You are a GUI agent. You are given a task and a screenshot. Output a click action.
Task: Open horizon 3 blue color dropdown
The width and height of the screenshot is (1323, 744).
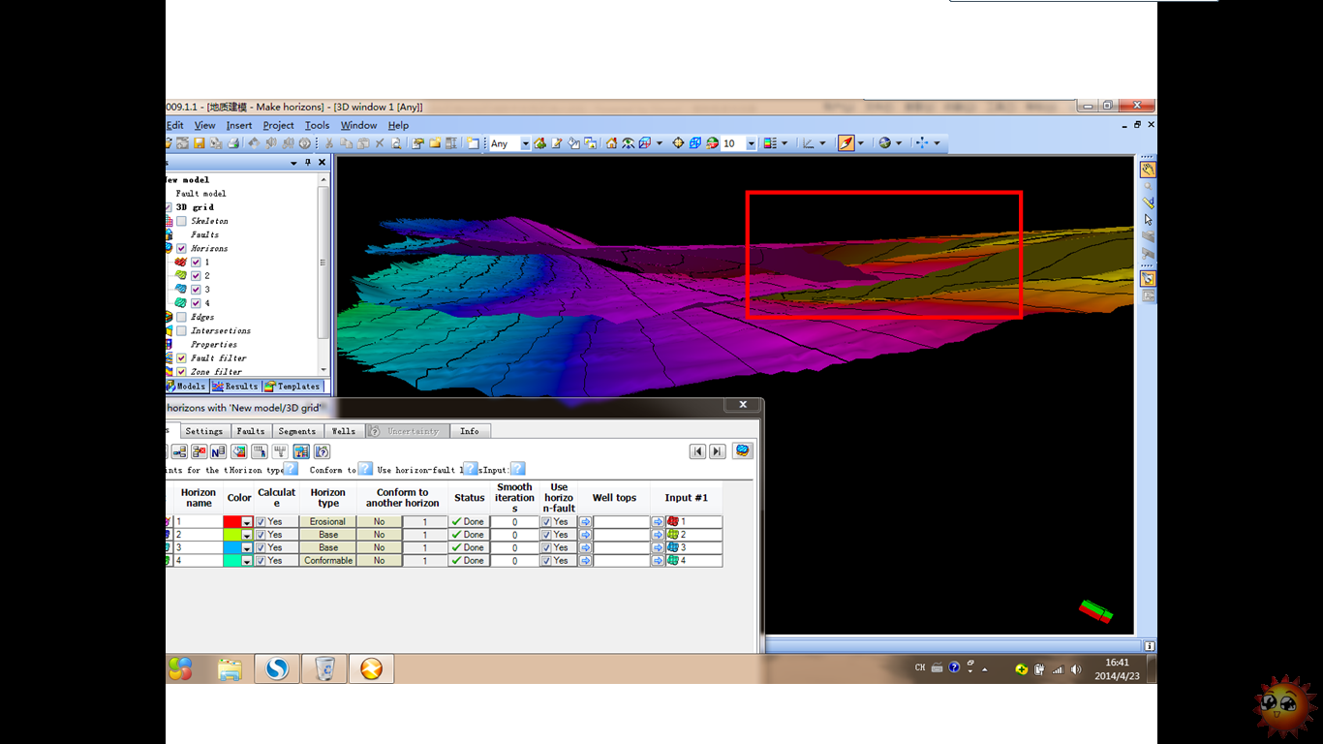[x=247, y=547]
